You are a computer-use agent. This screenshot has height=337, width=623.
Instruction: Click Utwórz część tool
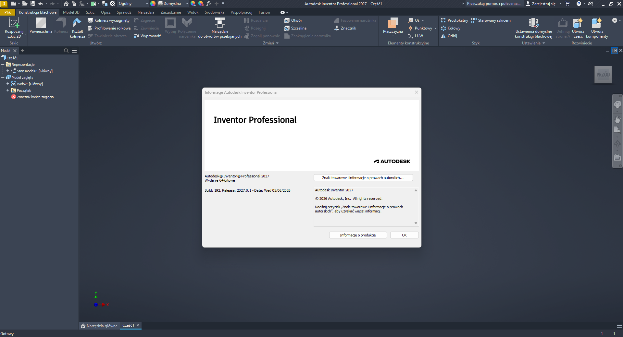(578, 28)
